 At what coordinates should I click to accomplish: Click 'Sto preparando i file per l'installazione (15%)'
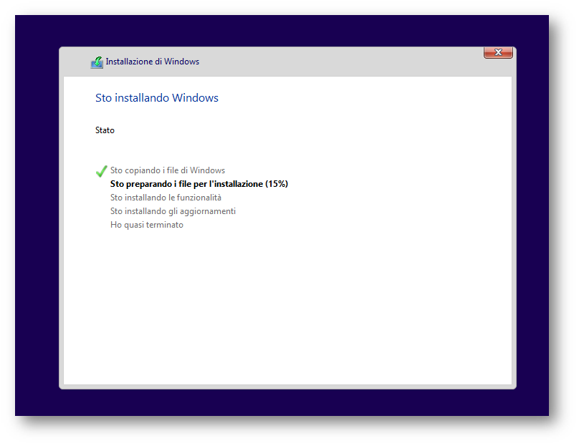point(199,184)
